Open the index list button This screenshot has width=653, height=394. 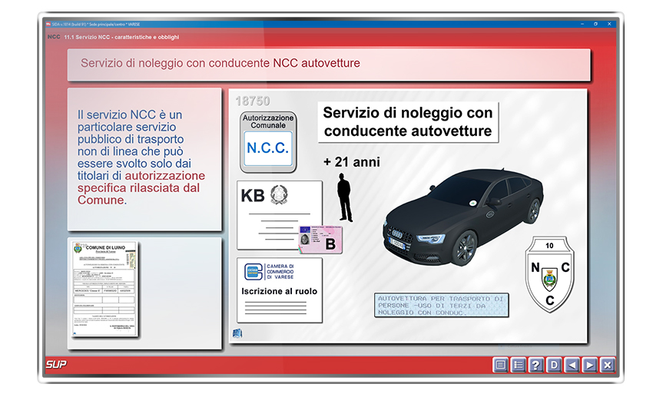(519, 365)
